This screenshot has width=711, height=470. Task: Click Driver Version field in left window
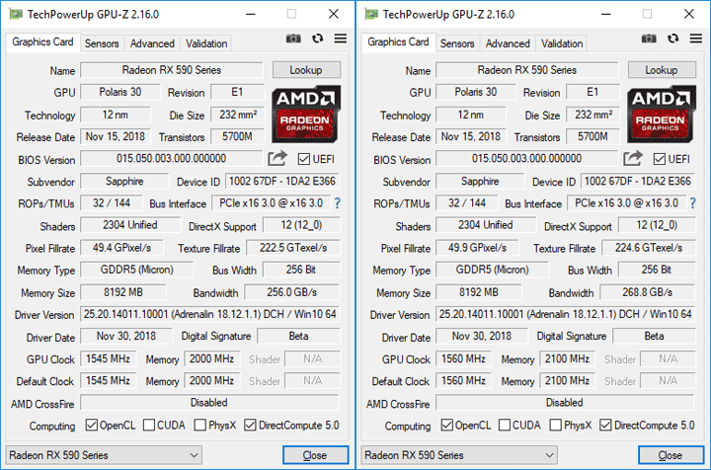(x=210, y=314)
